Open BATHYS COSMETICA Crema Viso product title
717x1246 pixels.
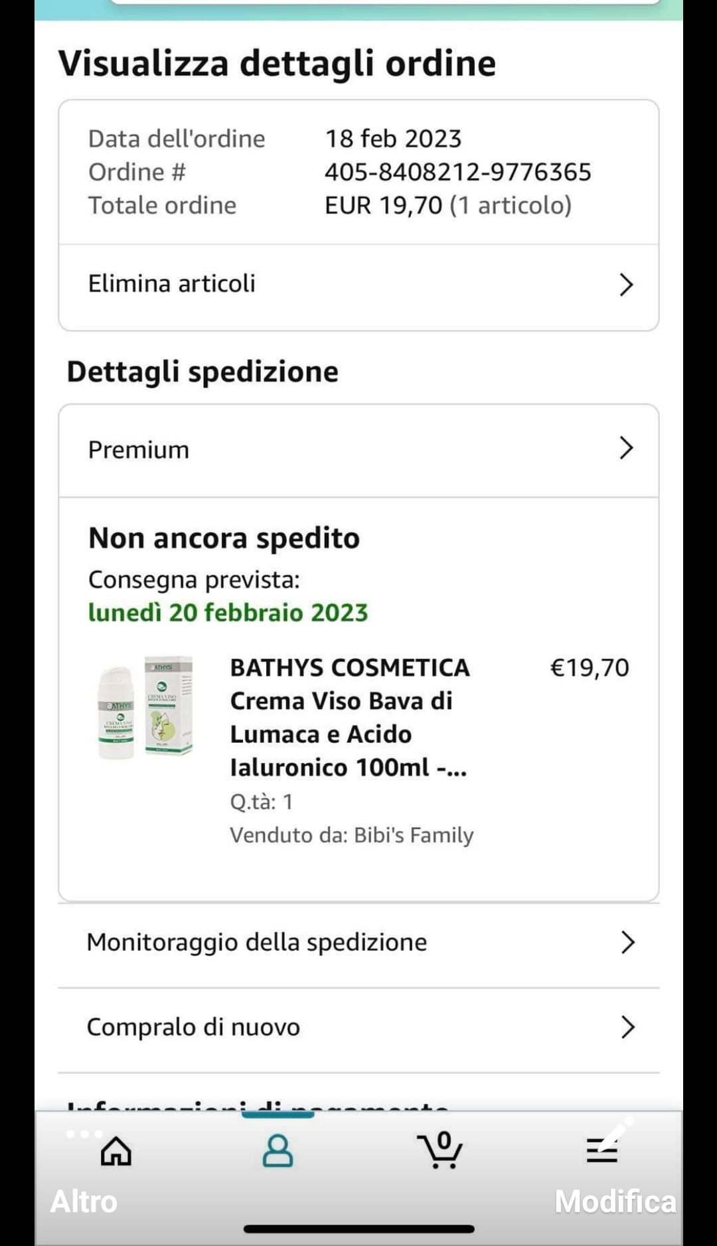pyautogui.click(x=350, y=718)
